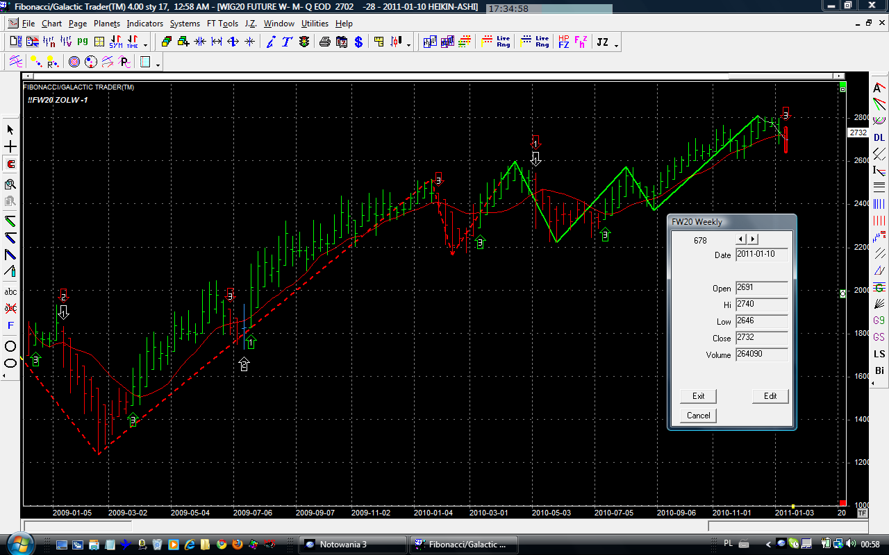Select the abc text annotation tool
Viewport: 889px width, 555px height.
click(10, 291)
